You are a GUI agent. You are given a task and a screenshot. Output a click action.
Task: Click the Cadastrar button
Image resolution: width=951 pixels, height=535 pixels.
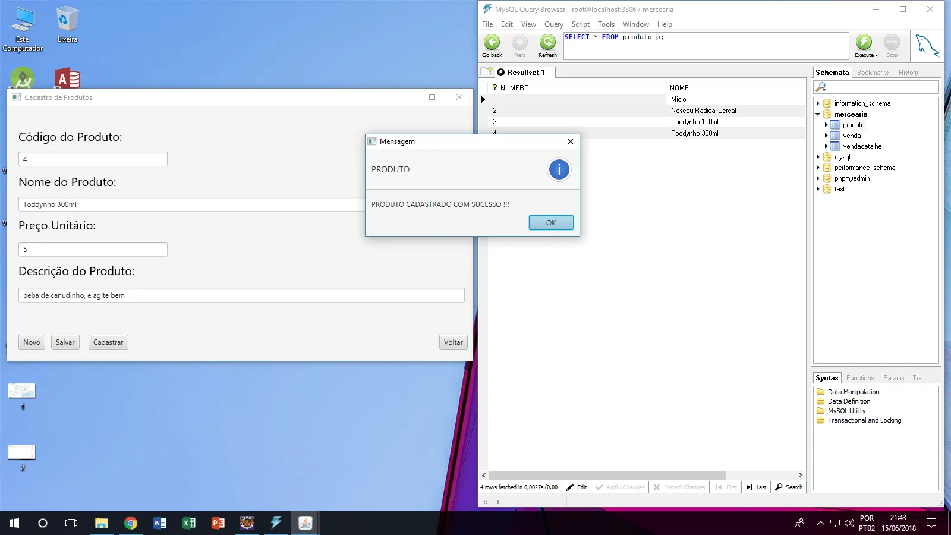pyautogui.click(x=108, y=342)
